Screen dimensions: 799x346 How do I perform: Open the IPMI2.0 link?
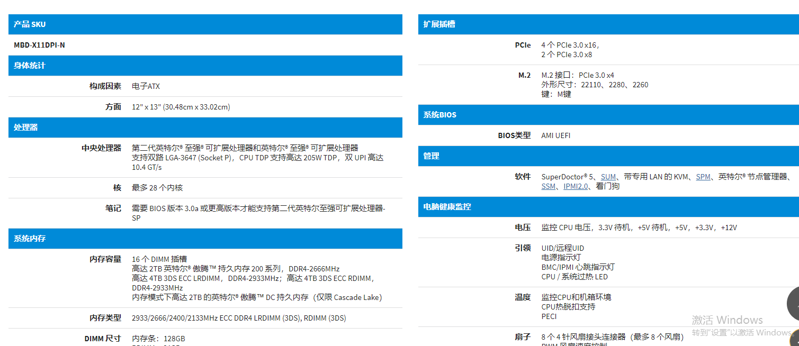[576, 186]
